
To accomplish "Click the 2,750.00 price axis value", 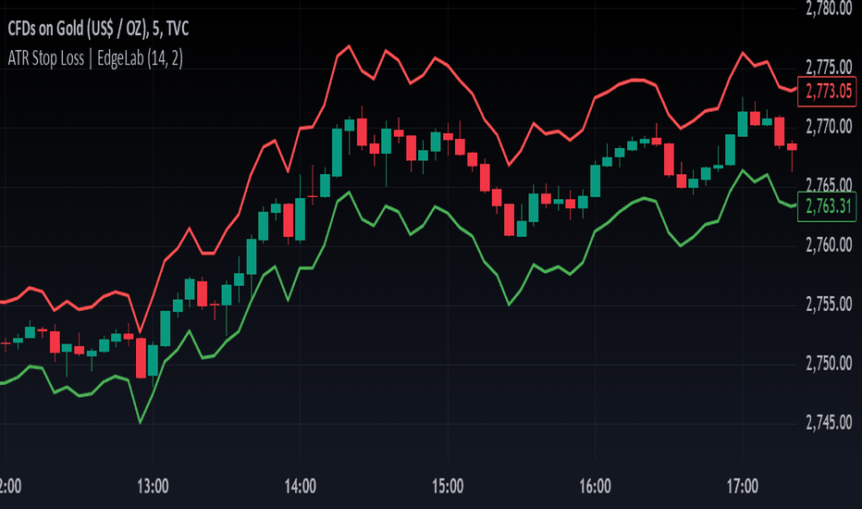I will pos(829,363).
